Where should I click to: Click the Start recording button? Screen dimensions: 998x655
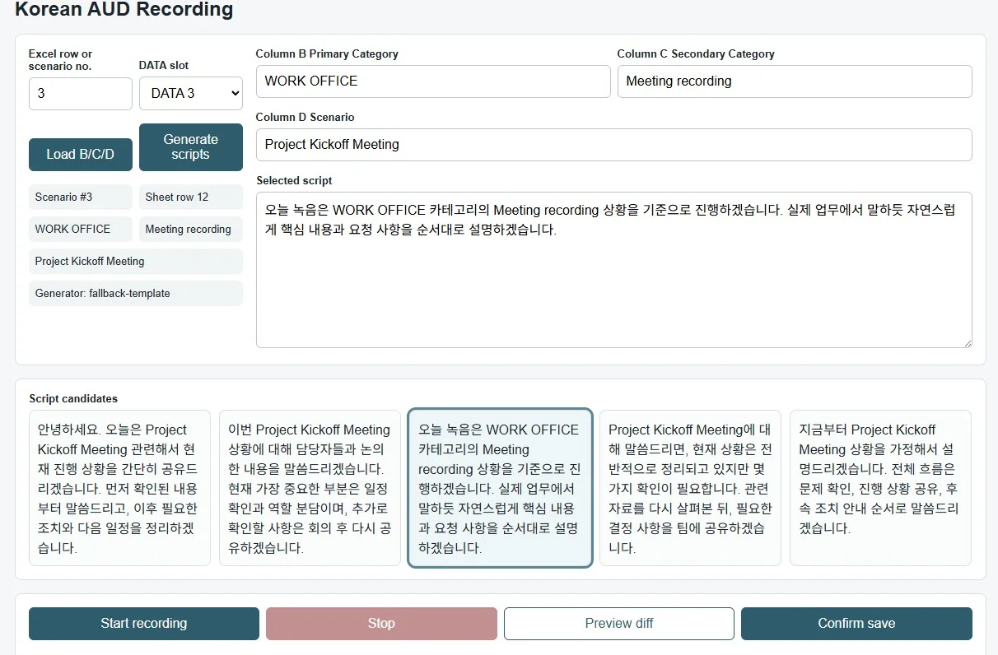point(144,624)
